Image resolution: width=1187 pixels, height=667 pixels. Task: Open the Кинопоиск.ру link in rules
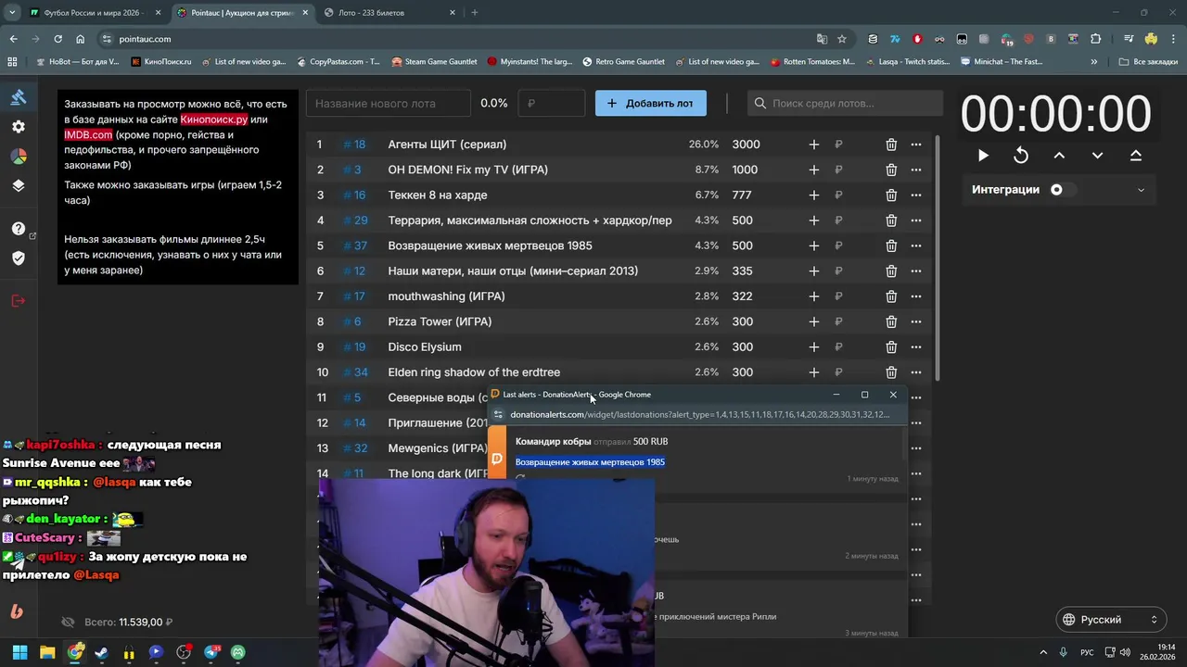(214, 120)
